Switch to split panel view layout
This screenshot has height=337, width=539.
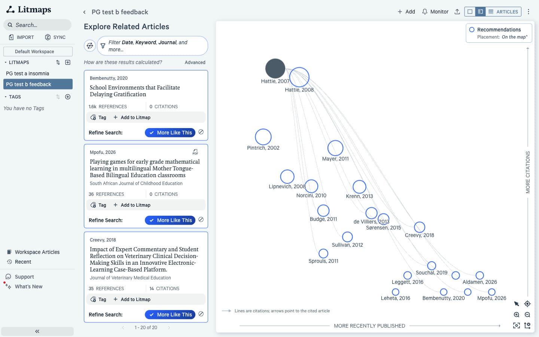pyautogui.click(x=480, y=12)
